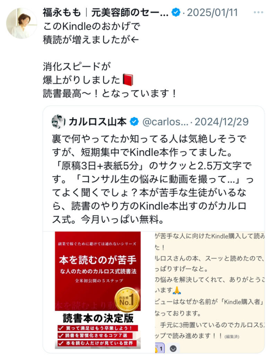The image size is (271, 355).
Task: Click the blue verified badge beside 福永もも
Action: [x=176, y=12]
